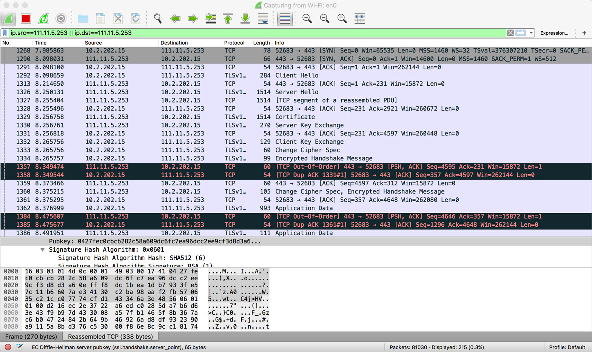Select packet 1292 Client Hello
Screen dimensions: 592x352
[296, 75]
